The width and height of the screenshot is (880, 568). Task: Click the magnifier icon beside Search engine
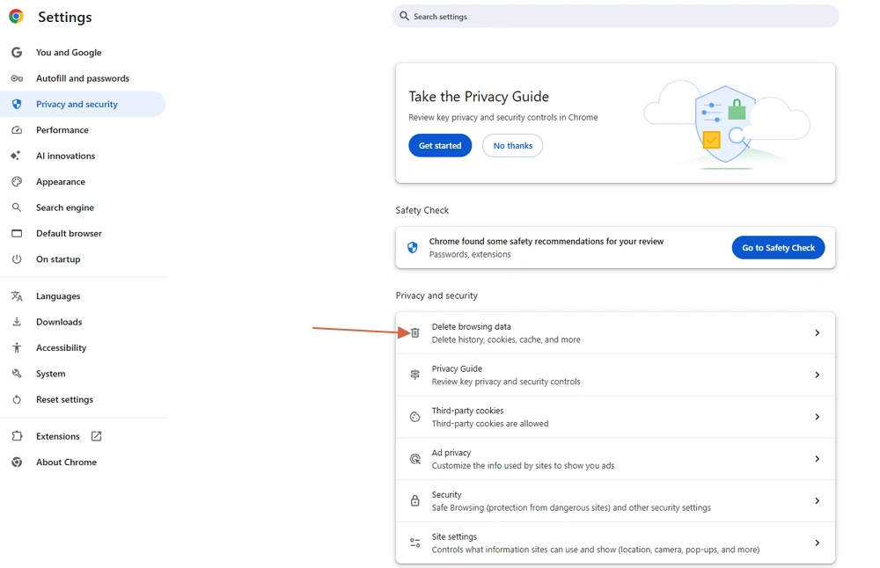17,207
